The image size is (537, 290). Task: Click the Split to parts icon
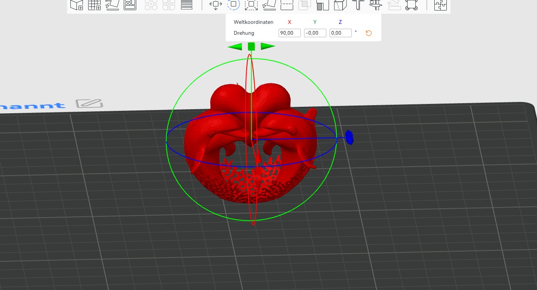tap(169, 5)
